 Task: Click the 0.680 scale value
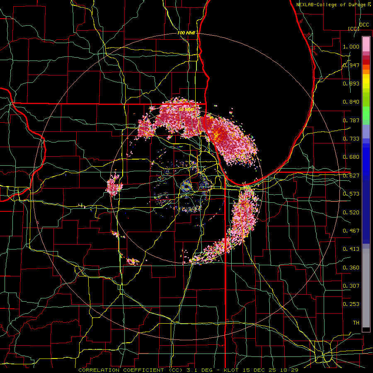[351, 157]
